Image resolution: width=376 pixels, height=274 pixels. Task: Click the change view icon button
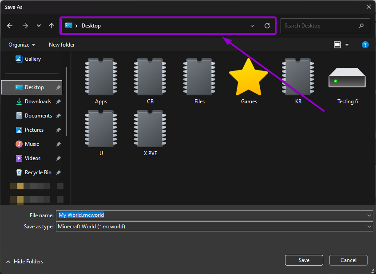point(337,45)
